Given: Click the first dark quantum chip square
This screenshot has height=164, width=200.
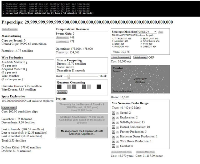Looking at the screenshot, I should point(59,87).
